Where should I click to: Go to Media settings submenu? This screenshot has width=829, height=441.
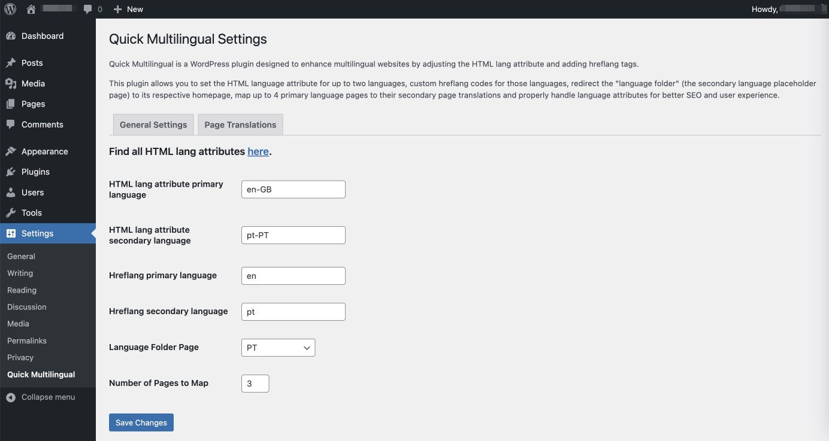(x=18, y=324)
